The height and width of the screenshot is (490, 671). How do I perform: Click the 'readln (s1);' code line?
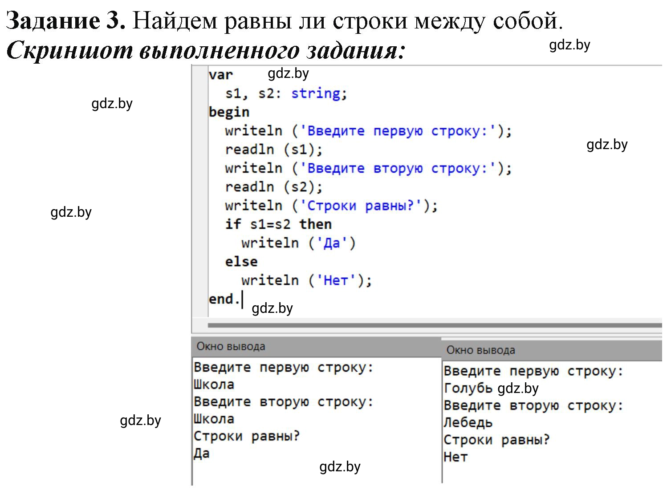pos(273,150)
